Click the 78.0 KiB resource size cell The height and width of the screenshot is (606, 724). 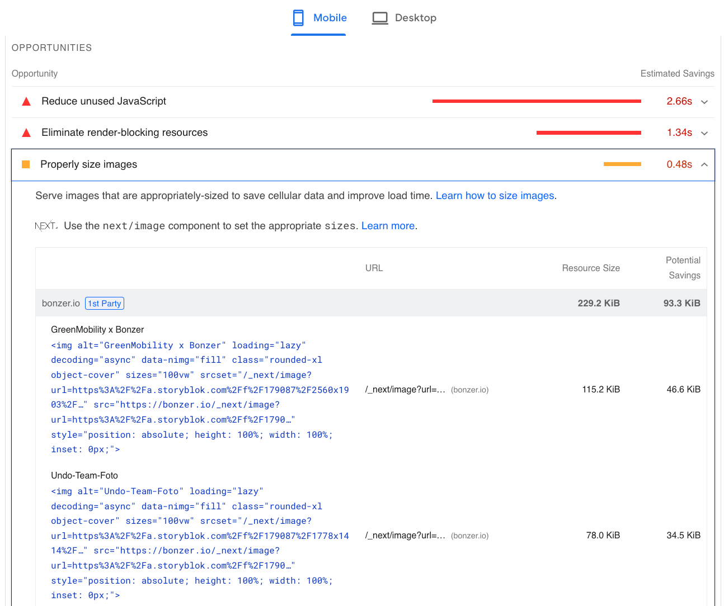pyautogui.click(x=603, y=536)
